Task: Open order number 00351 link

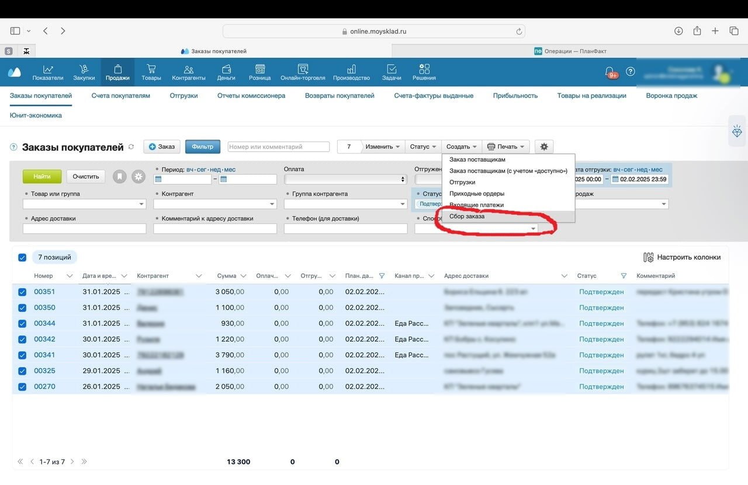Action: pos(44,292)
